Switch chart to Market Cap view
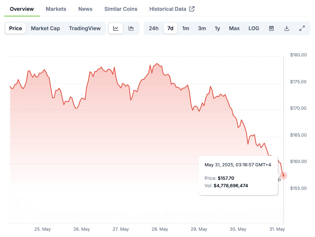This screenshot has width=315, height=237. tap(45, 28)
